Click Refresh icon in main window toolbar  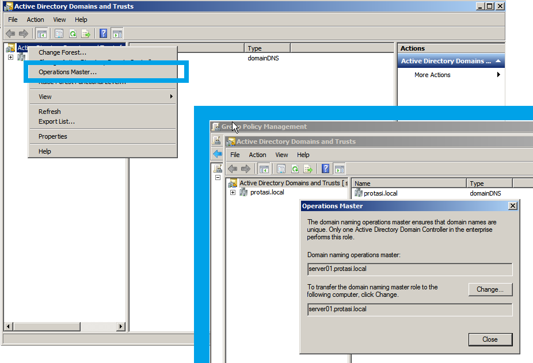[x=73, y=33]
